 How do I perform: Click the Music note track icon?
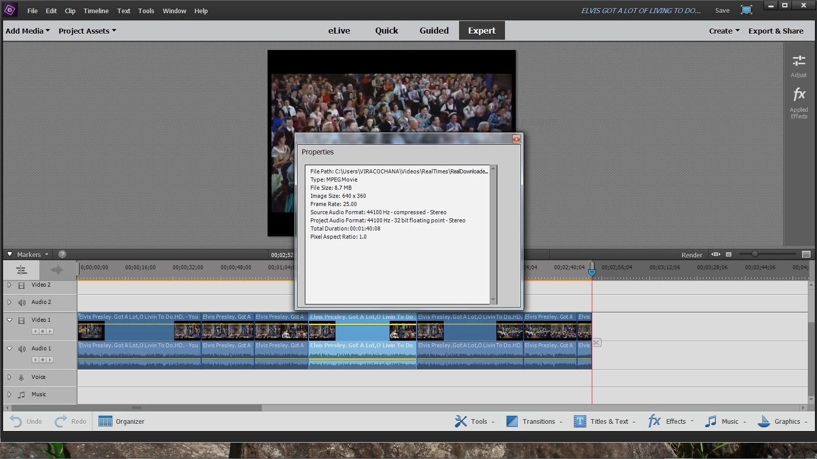point(21,395)
